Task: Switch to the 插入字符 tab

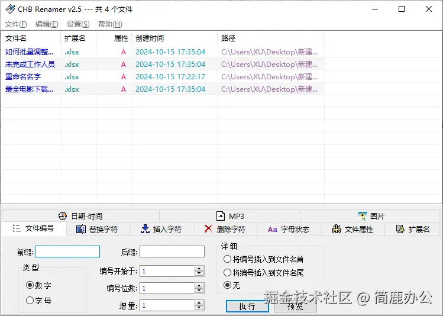Action: pyautogui.click(x=161, y=229)
